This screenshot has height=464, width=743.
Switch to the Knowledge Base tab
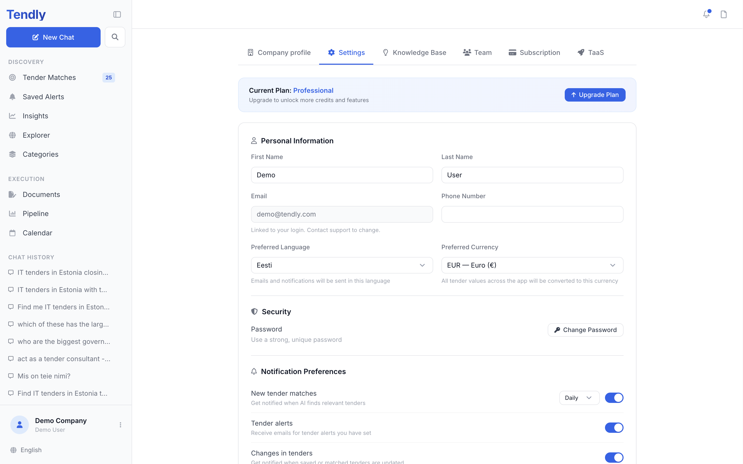click(x=414, y=53)
